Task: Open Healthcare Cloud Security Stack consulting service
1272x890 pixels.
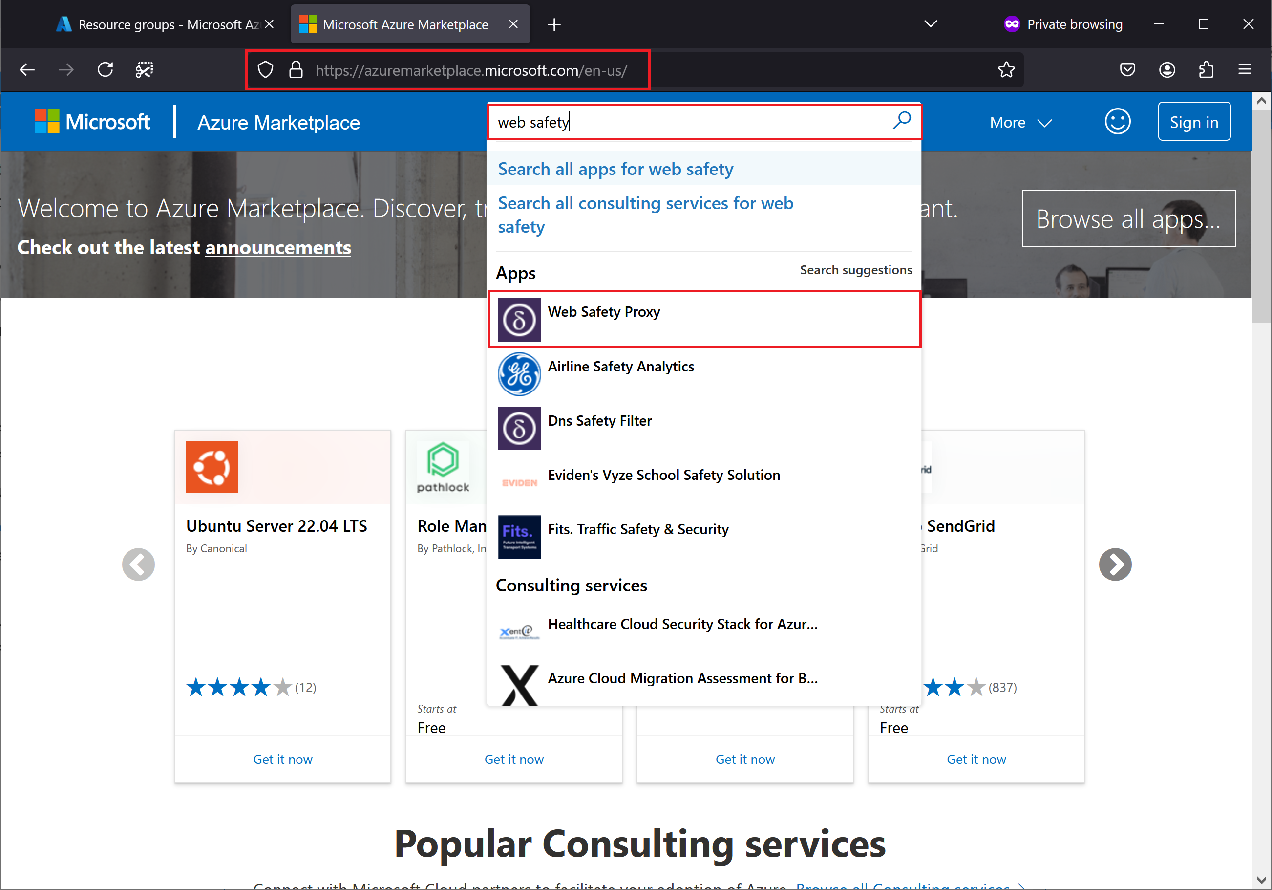Action: [x=704, y=631]
